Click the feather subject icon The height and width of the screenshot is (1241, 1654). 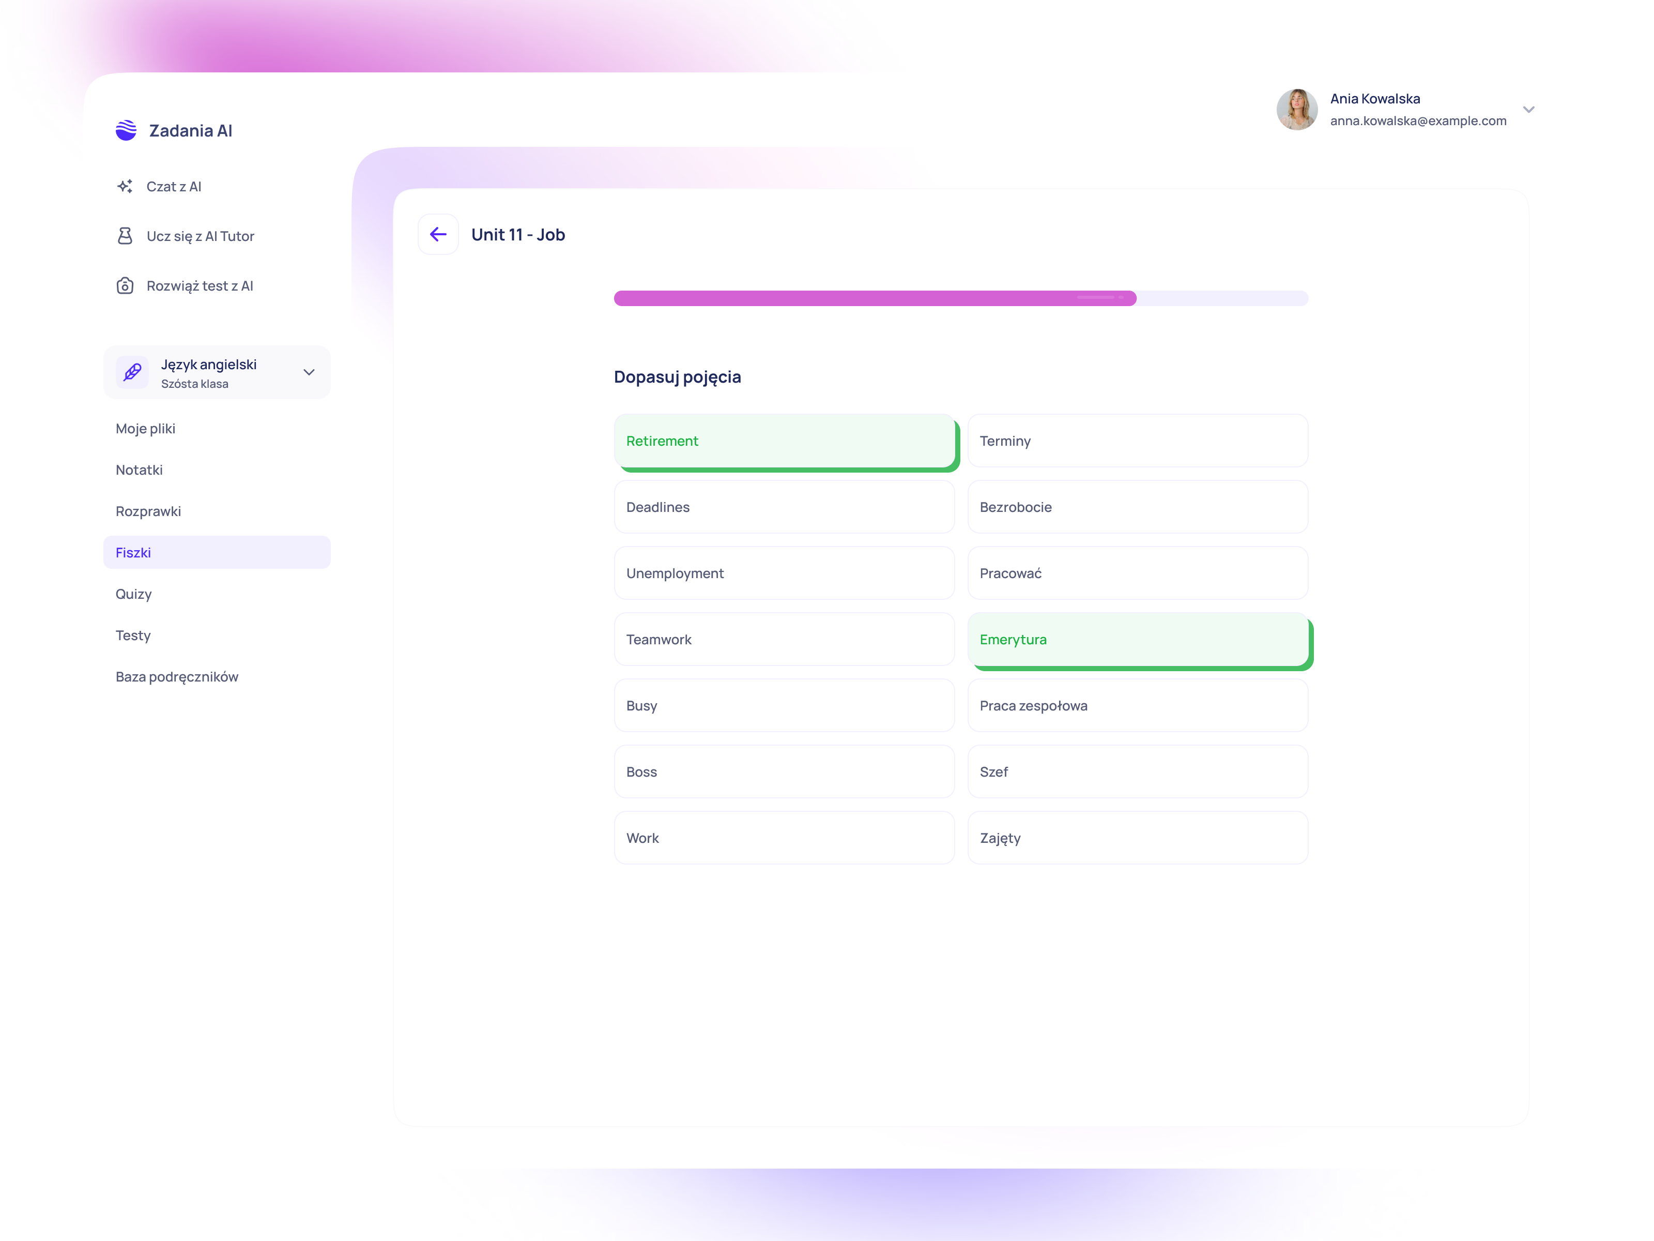pos(132,372)
